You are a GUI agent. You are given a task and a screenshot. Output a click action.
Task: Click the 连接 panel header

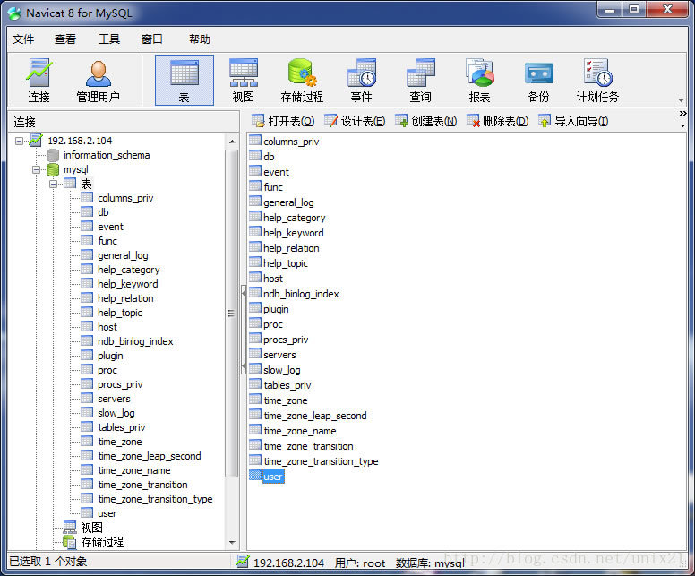click(x=124, y=122)
